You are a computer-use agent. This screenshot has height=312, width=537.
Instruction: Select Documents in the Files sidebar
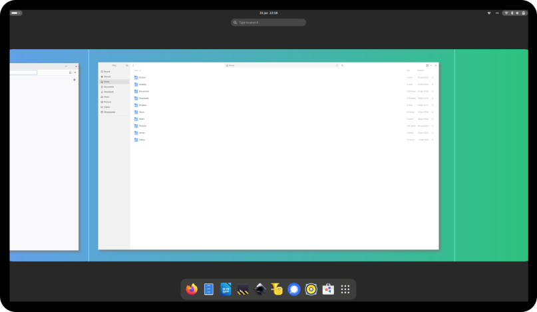[x=114, y=86]
